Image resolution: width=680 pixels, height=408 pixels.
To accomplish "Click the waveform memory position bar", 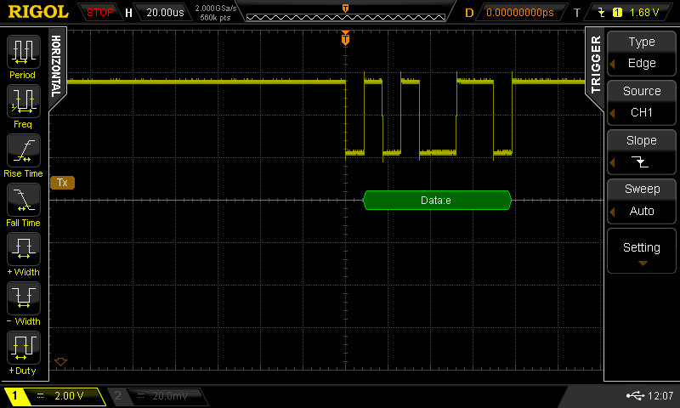I will pyautogui.click(x=343, y=14).
